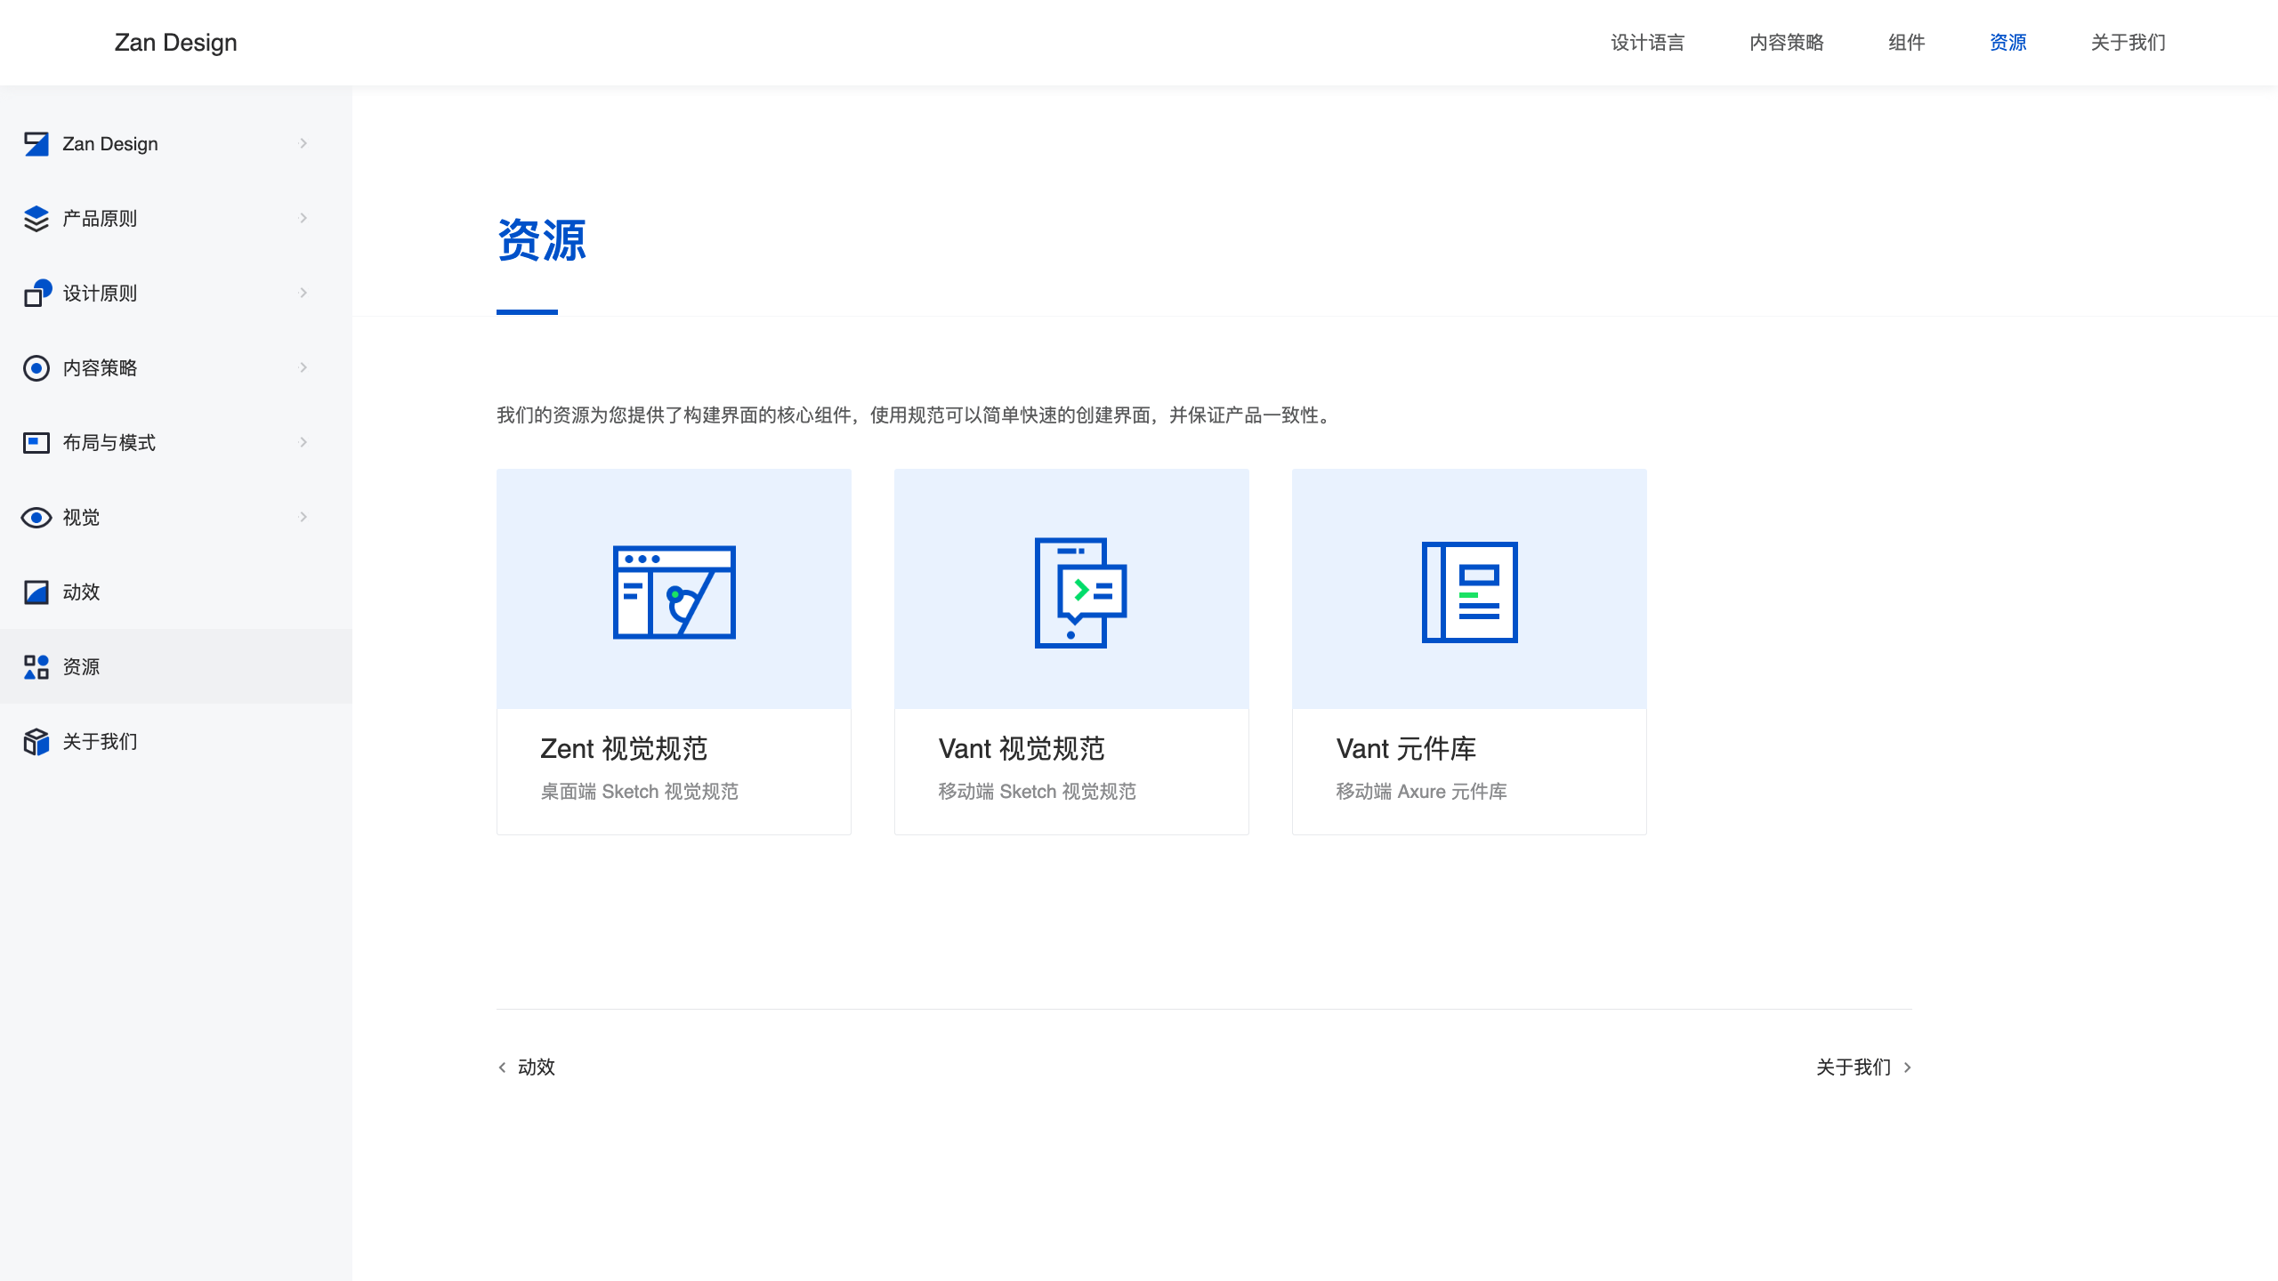Open the 设计语言 top navigation item
Image resolution: width=2278 pixels, height=1281 pixels.
(1647, 43)
